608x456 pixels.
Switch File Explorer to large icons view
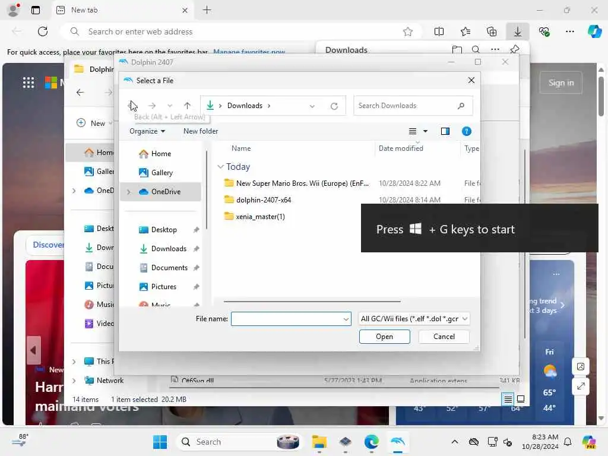point(521,399)
